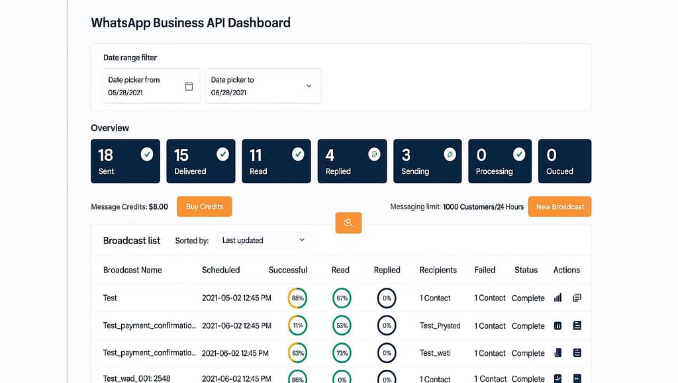Click Message Credits $8.00 text

(x=129, y=207)
